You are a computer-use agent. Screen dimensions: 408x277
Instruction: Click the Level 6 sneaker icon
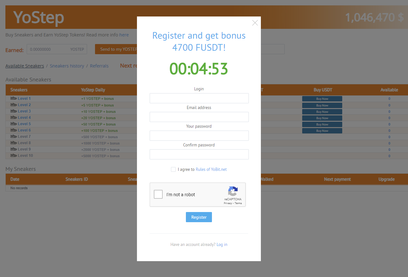pos(14,130)
